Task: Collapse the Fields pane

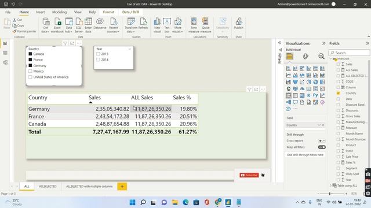Action: pyautogui.click(x=367, y=43)
